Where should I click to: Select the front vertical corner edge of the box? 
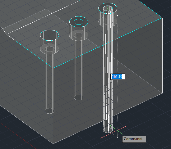point(53,106)
